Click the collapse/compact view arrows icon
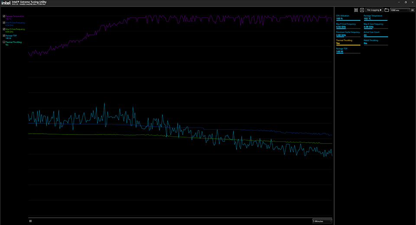This screenshot has width=416, height=225. 356,10
